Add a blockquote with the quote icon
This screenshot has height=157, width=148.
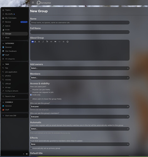[x=55, y=42]
